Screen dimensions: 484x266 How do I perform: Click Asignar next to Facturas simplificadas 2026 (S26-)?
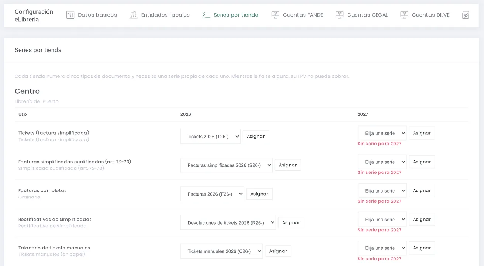tap(288, 165)
